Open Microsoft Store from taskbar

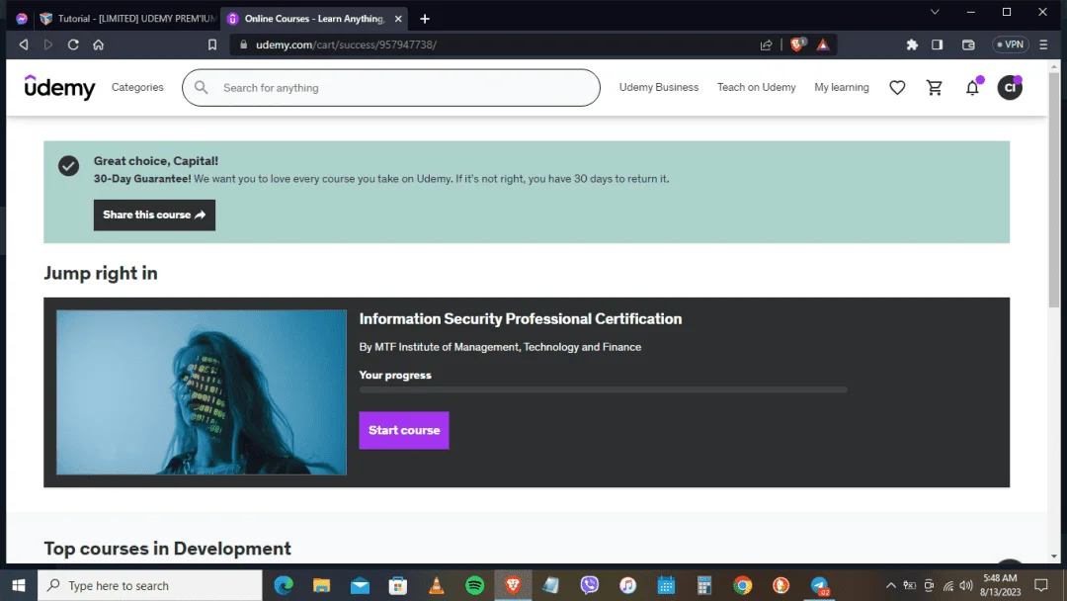pyautogui.click(x=398, y=585)
